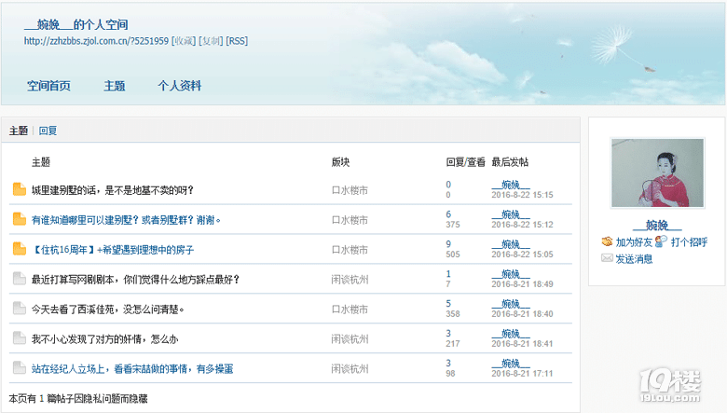
Task: Click last poster above 2016-8-21 18:41
Action: pyautogui.click(x=511, y=333)
